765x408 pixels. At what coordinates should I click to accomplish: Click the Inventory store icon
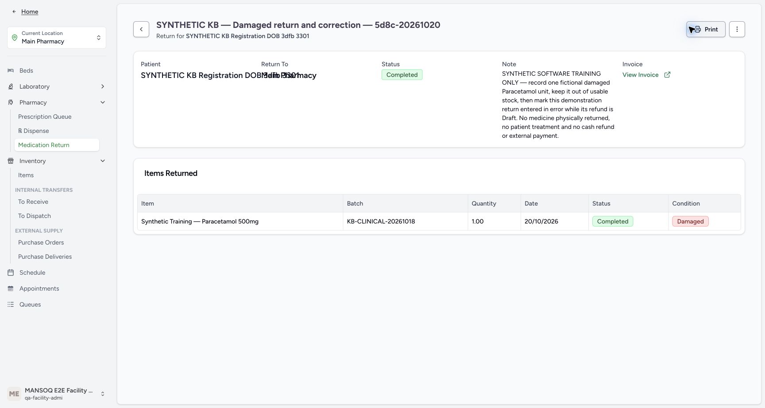(11, 161)
